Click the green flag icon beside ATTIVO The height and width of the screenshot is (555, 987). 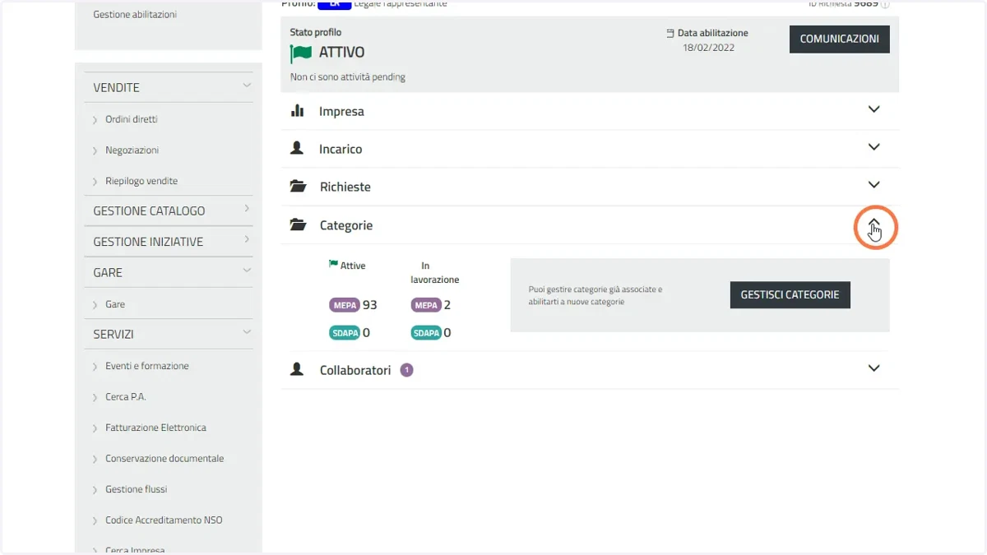pyautogui.click(x=301, y=53)
